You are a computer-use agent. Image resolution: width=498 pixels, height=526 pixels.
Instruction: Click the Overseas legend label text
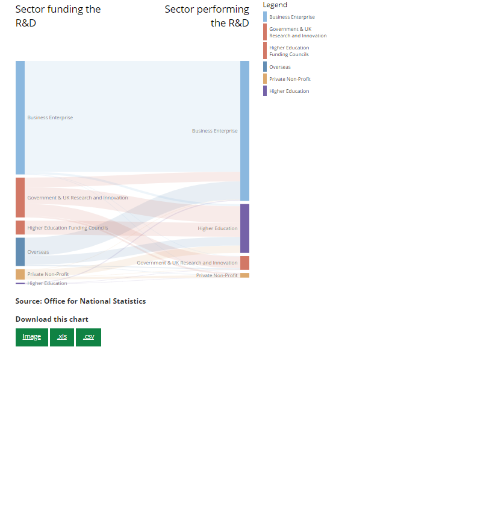280,67
